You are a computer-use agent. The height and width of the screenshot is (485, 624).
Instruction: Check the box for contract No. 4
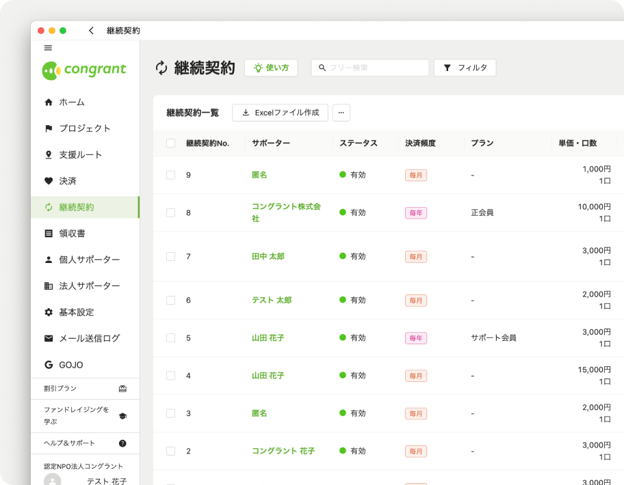(x=171, y=376)
